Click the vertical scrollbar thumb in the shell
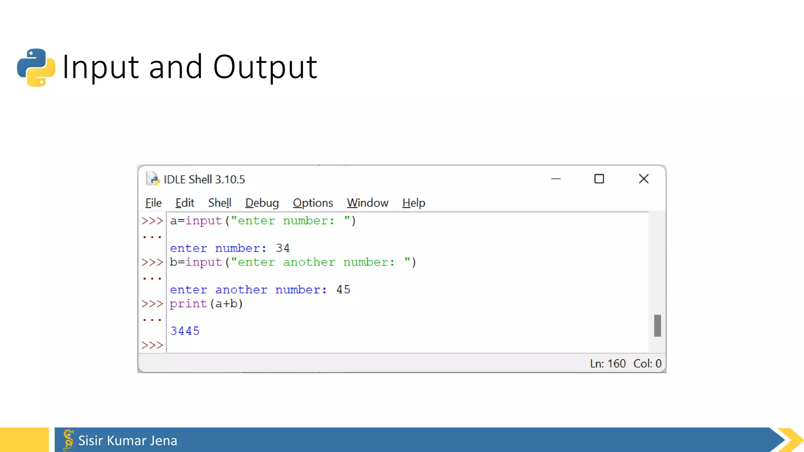 (658, 325)
